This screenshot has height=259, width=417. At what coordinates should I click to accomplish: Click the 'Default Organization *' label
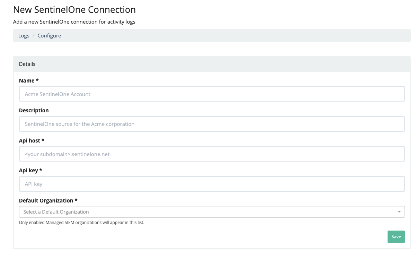(48, 200)
